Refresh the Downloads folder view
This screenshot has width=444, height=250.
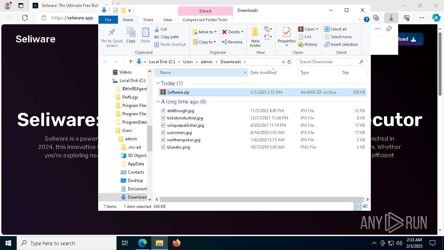289,62
